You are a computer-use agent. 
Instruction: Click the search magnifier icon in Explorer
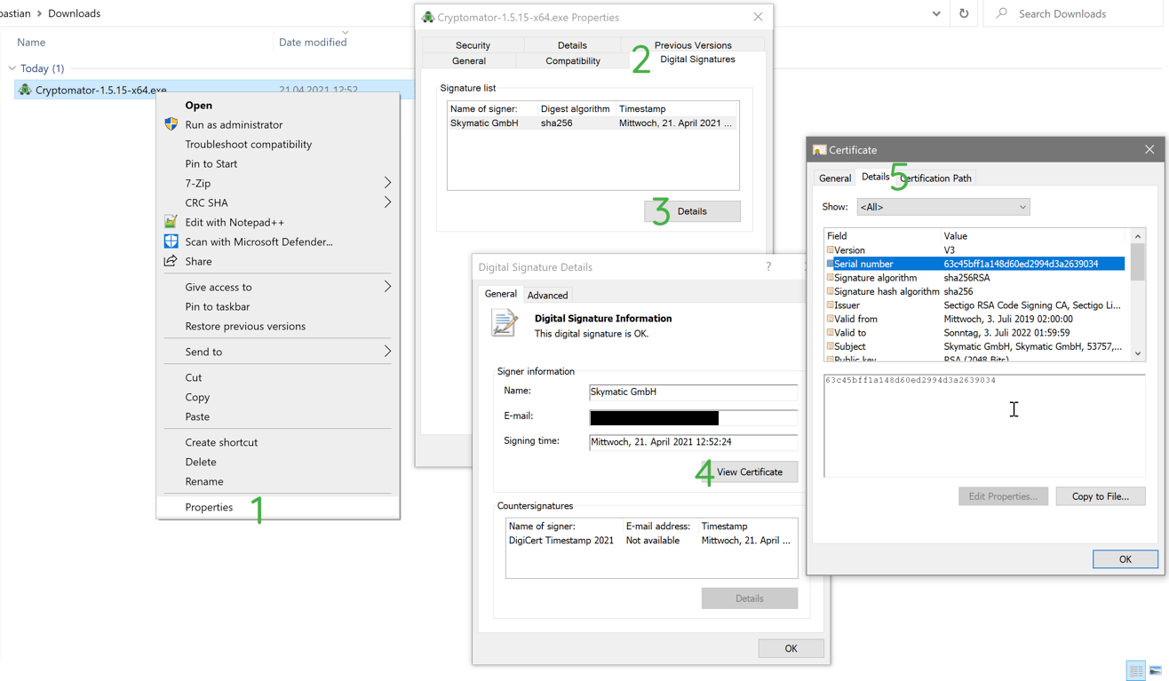(x=1002, y=13)
